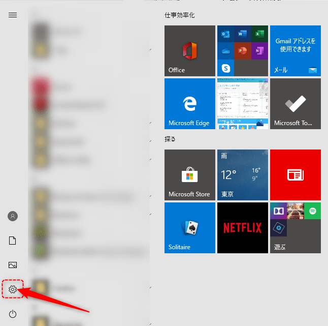This screenshot has height=326, width=328.
Task: Expand the Start menu hamburger button
Action: click(x=13, y=15)
